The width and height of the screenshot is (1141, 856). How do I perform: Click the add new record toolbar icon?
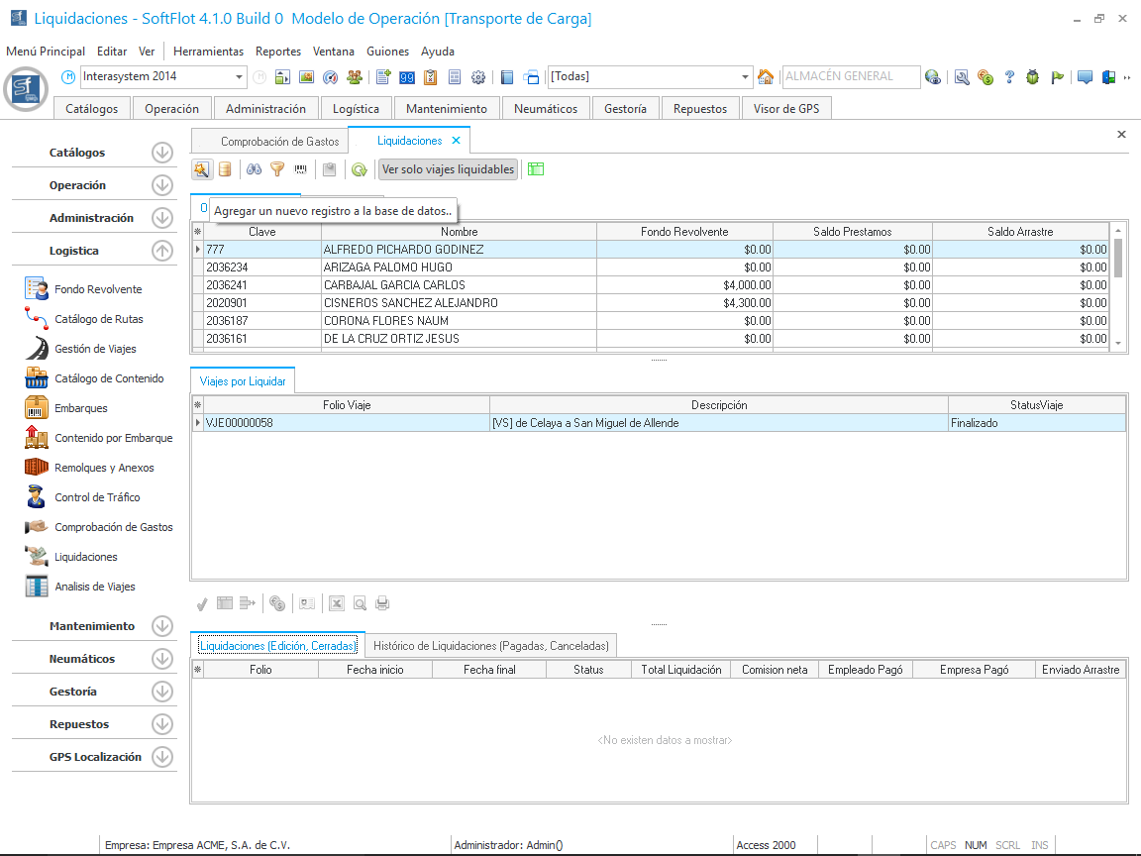click(x=201, y=169)
